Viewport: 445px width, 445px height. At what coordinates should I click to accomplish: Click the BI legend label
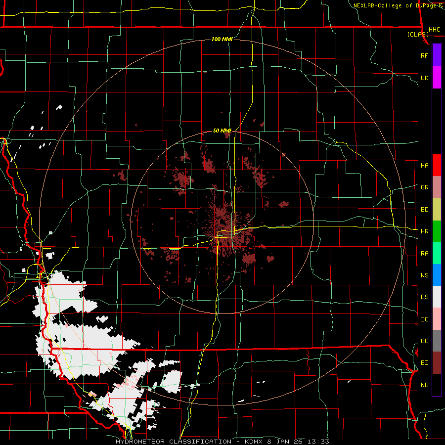coord(424,363)
